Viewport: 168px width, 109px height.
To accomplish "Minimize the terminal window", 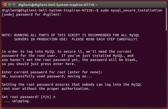I will (x=10, y=5).
